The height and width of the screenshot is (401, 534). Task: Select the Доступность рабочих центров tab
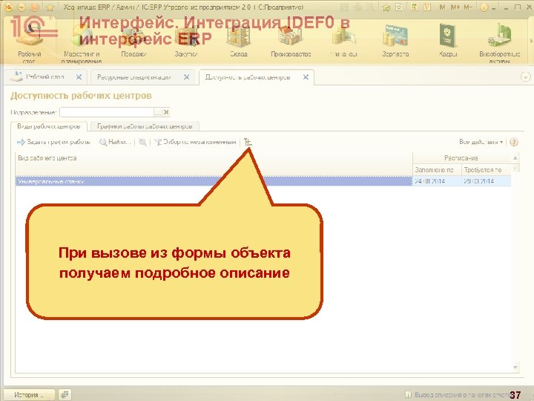click(248, 77)
